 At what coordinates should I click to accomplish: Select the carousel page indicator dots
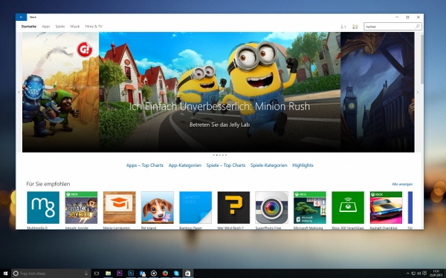coord(219,155)
